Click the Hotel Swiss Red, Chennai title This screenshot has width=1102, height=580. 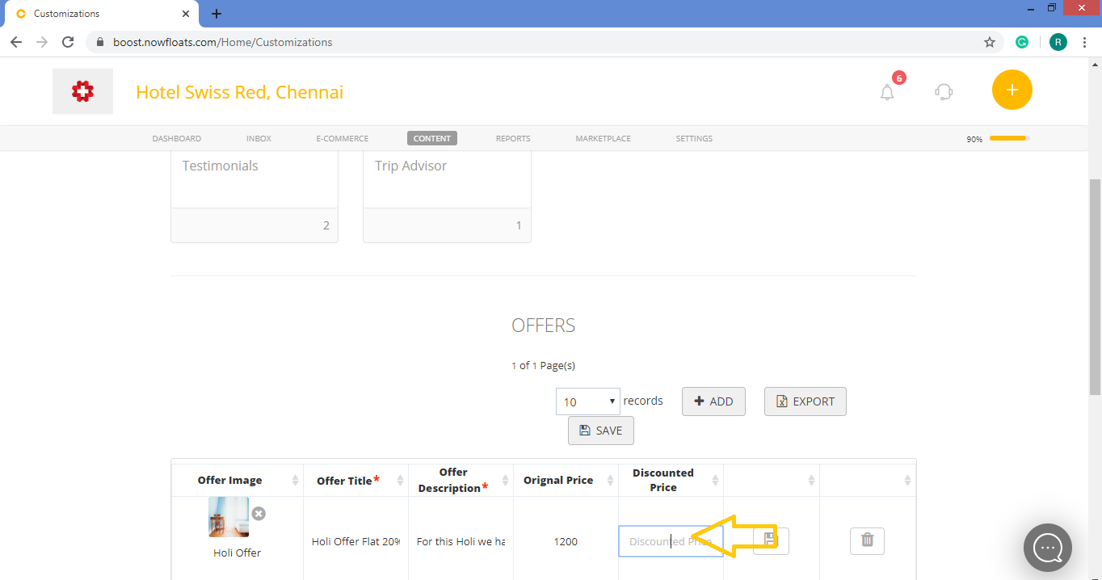click(x=239, y=92)
